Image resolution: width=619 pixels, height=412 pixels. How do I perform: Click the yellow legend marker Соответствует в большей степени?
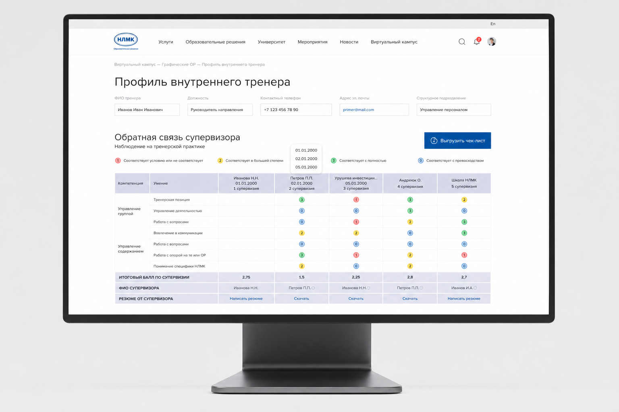click(x=220, y=161)
